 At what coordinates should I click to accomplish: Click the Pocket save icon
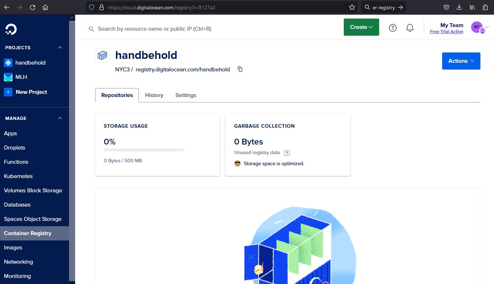pos(446,7)
